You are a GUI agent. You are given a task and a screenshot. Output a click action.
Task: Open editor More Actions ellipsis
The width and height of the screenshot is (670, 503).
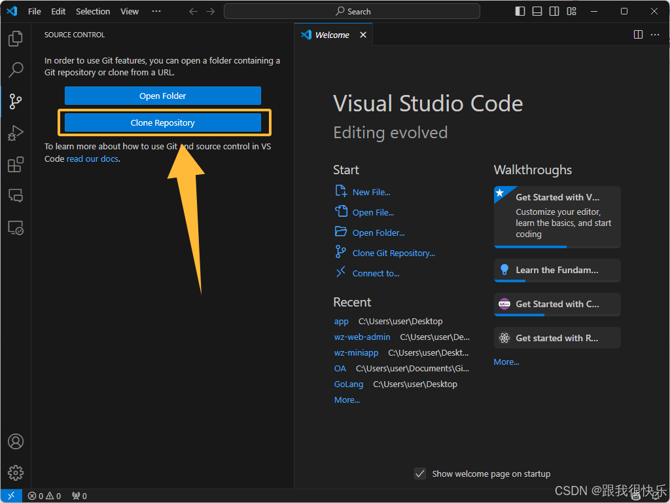click(x=655, y=35)
